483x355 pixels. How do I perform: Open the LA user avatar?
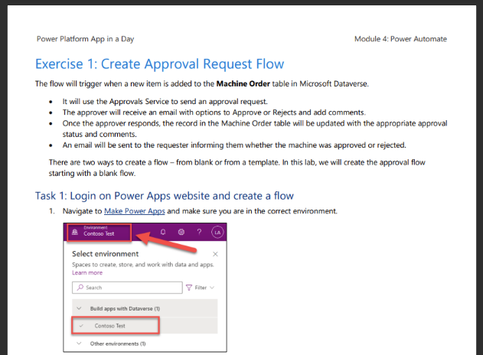[217, 233]
